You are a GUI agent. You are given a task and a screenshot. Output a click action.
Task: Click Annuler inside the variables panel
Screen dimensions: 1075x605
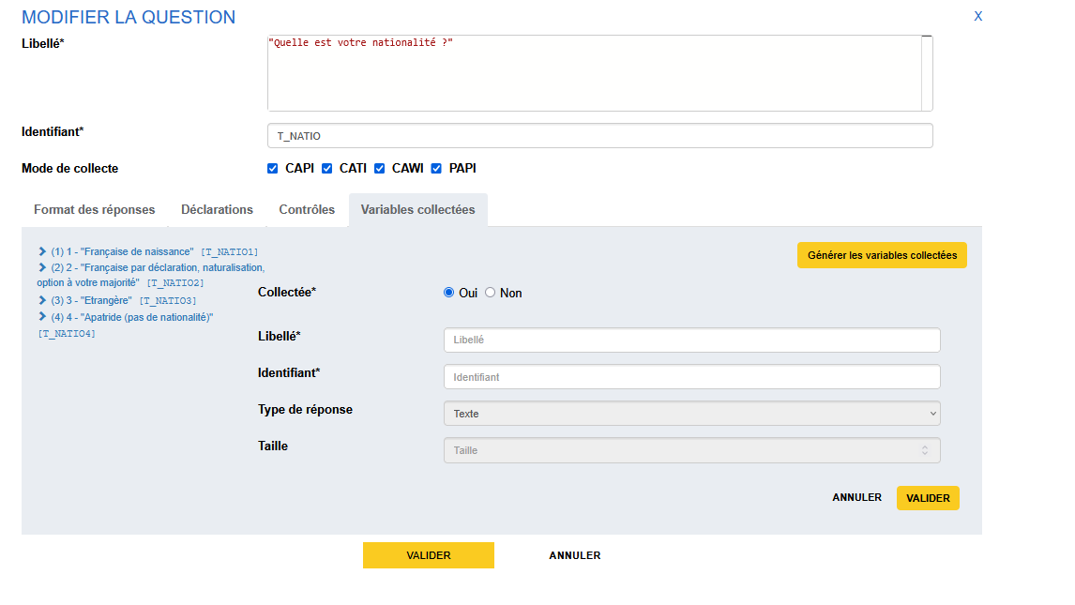[856, 498]
